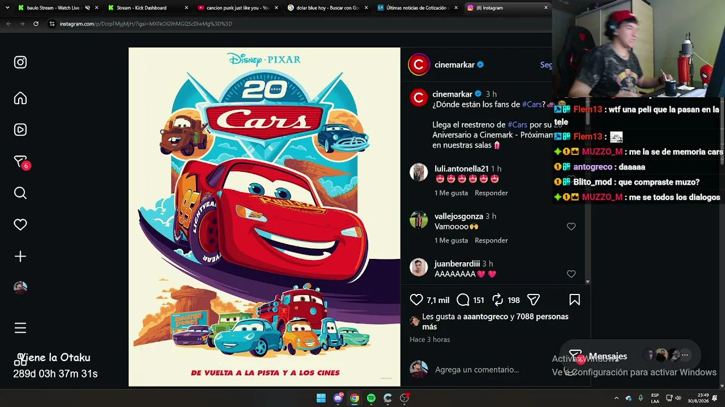Open browser tab search dropdown
725x407 pixels.
coord(7,8)
